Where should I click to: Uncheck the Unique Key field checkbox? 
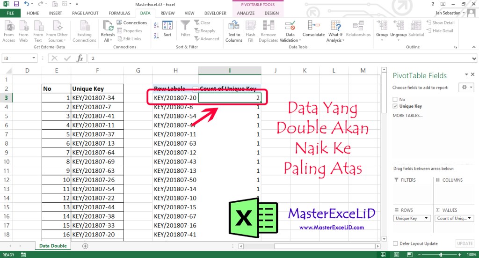tap(395, 106)
